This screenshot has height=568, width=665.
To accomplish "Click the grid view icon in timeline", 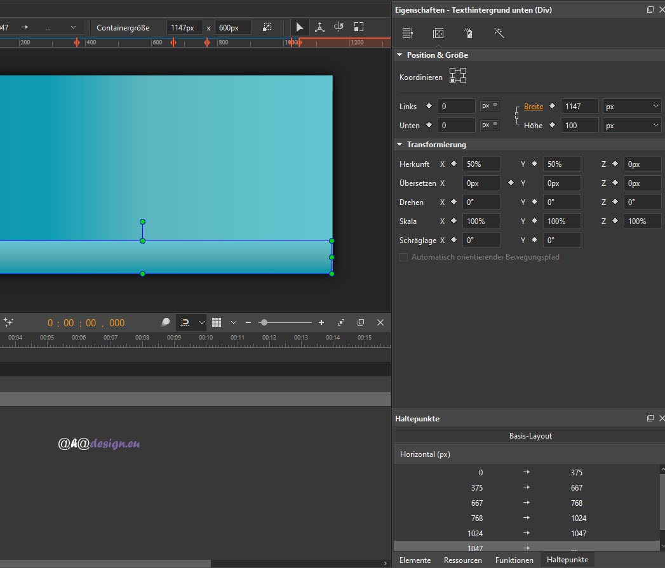I will 217,322.
